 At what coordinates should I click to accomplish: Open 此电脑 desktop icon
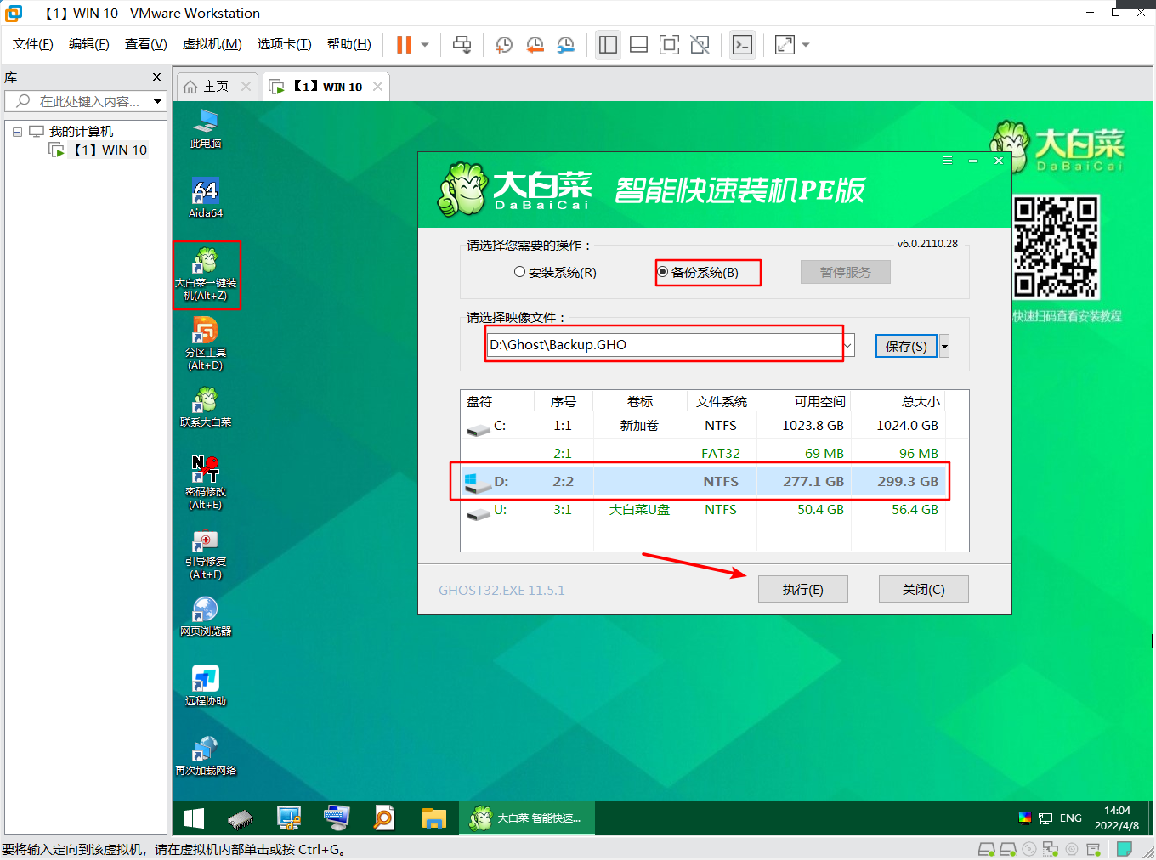pyautogui.click(x=206, y=129)
